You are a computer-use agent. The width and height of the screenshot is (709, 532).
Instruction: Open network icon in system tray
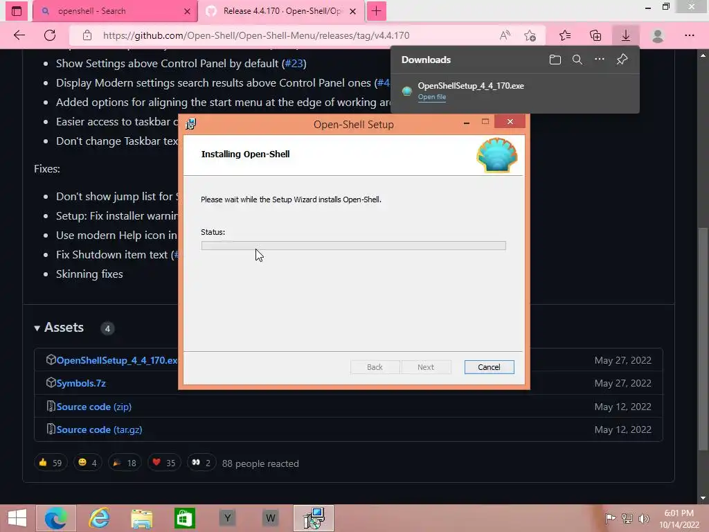pyautogui.click(x=627, y=518)
